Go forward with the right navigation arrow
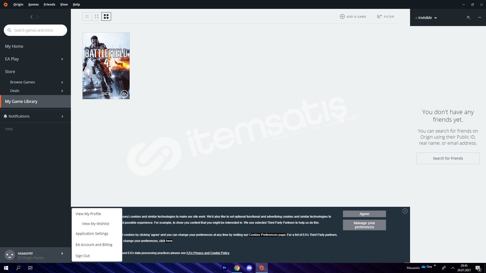This screenshot has width=486, height=273. pos(38,17)
